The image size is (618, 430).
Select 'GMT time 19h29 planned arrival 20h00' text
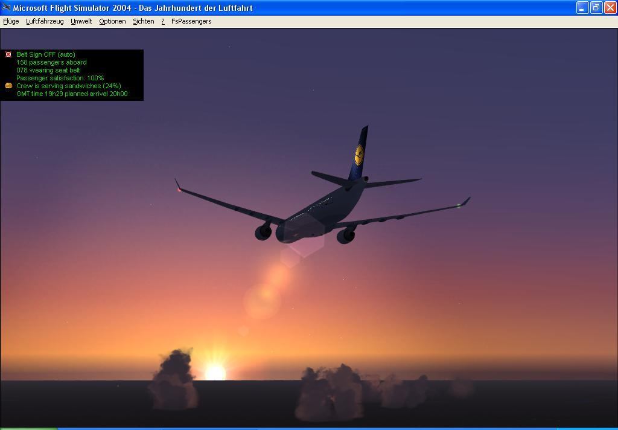coord(72,94)
